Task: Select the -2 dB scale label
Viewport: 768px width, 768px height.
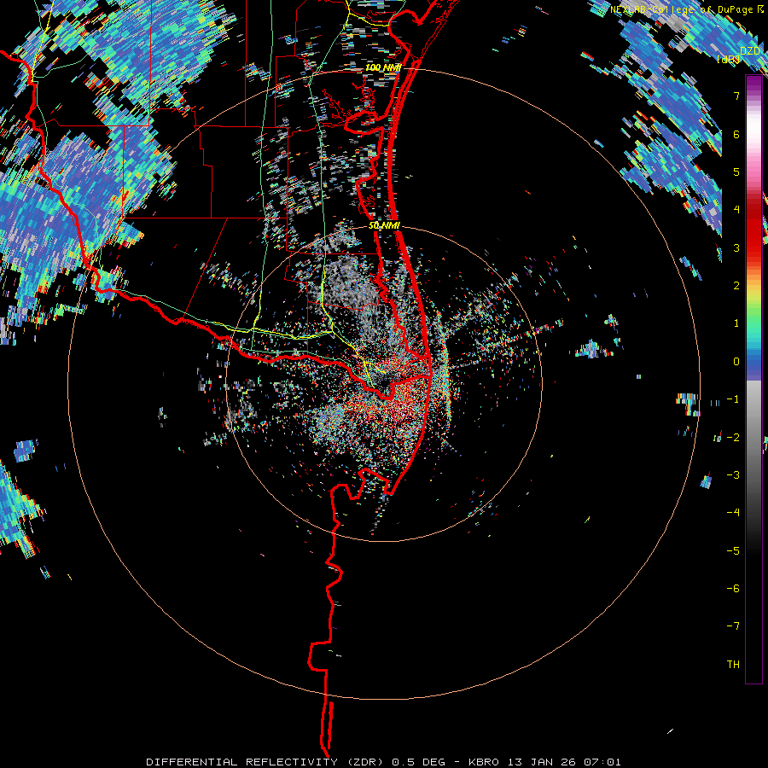Action: pyautogui.click(x=733, y=438)
